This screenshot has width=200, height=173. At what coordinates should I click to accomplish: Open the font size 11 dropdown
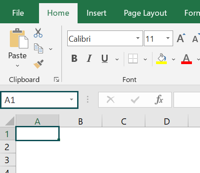(x=168, y=38)
